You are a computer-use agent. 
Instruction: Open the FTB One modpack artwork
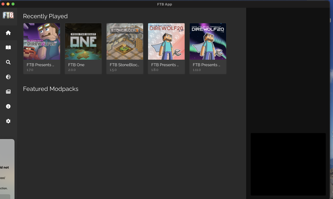pyautogui.click(x=83, y=41)
